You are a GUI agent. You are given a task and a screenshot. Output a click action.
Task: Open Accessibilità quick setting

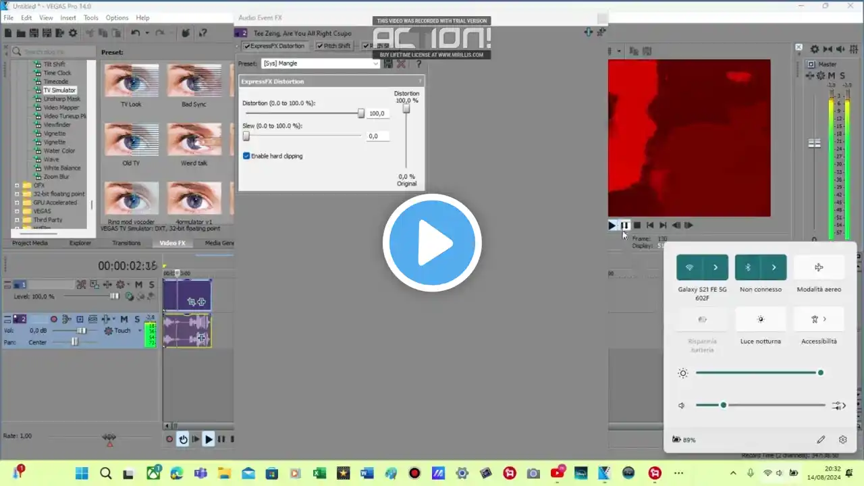(819, 319)
